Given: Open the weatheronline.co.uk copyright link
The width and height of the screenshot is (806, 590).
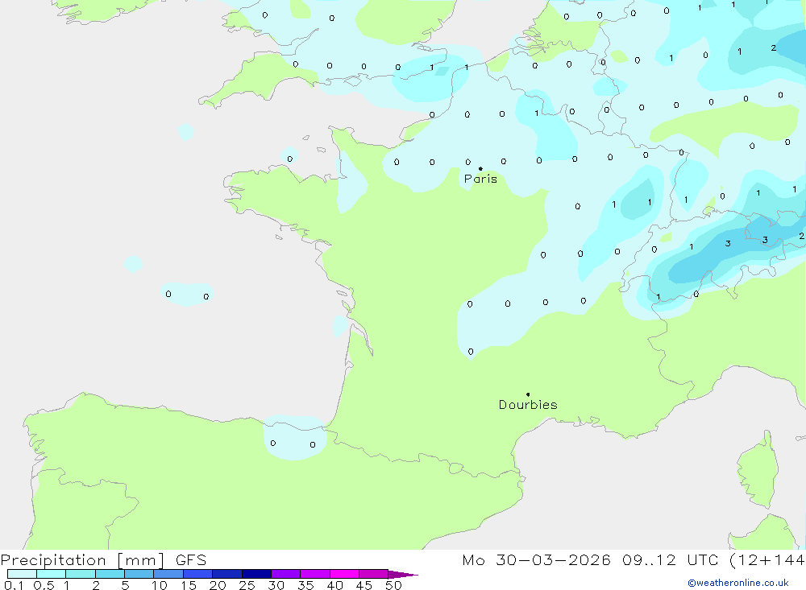Looking at the screenshot, I should pyautogui.click(x=737, y=583).
